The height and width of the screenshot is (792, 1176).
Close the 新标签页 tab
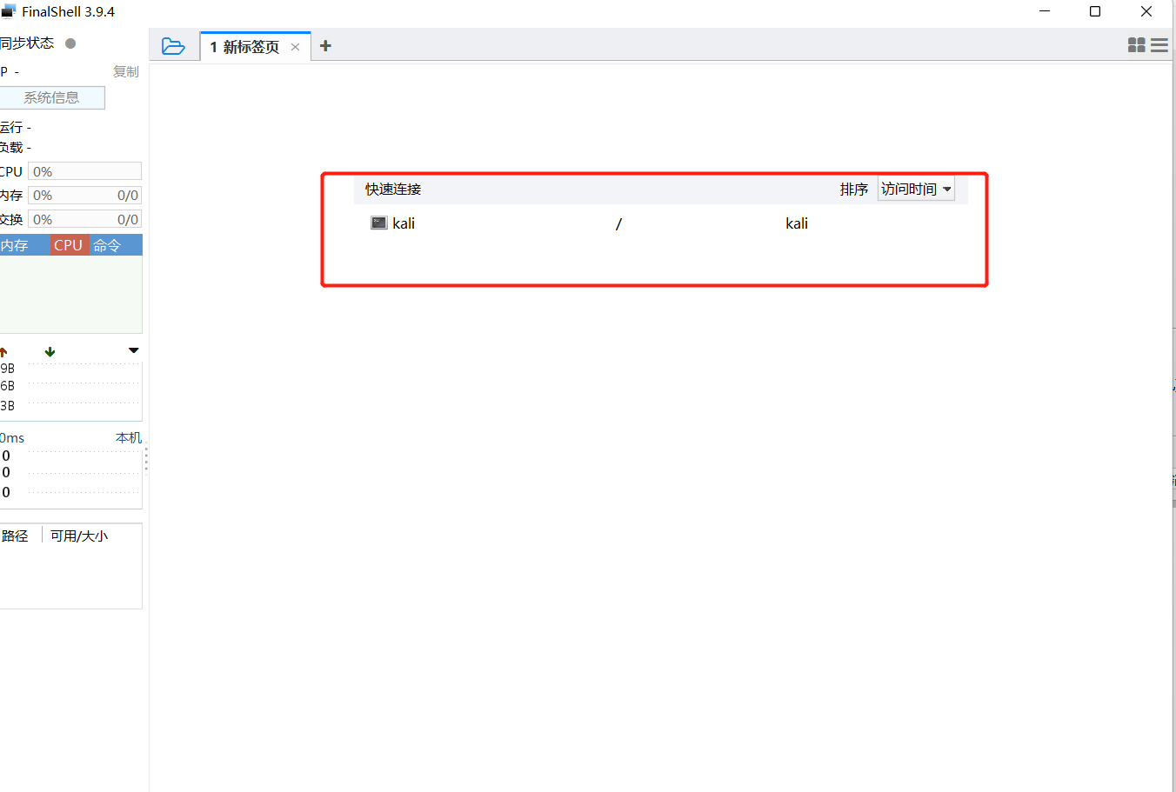[x=295, y=47]
